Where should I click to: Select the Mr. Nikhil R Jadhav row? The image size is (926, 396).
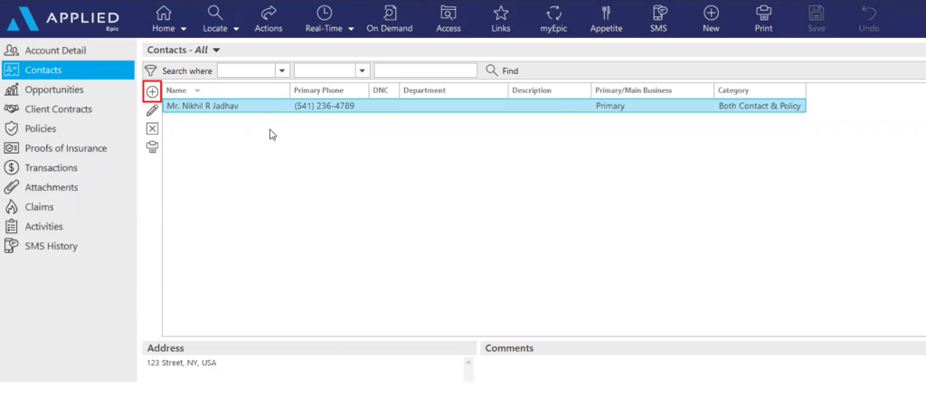pos(485,106)
